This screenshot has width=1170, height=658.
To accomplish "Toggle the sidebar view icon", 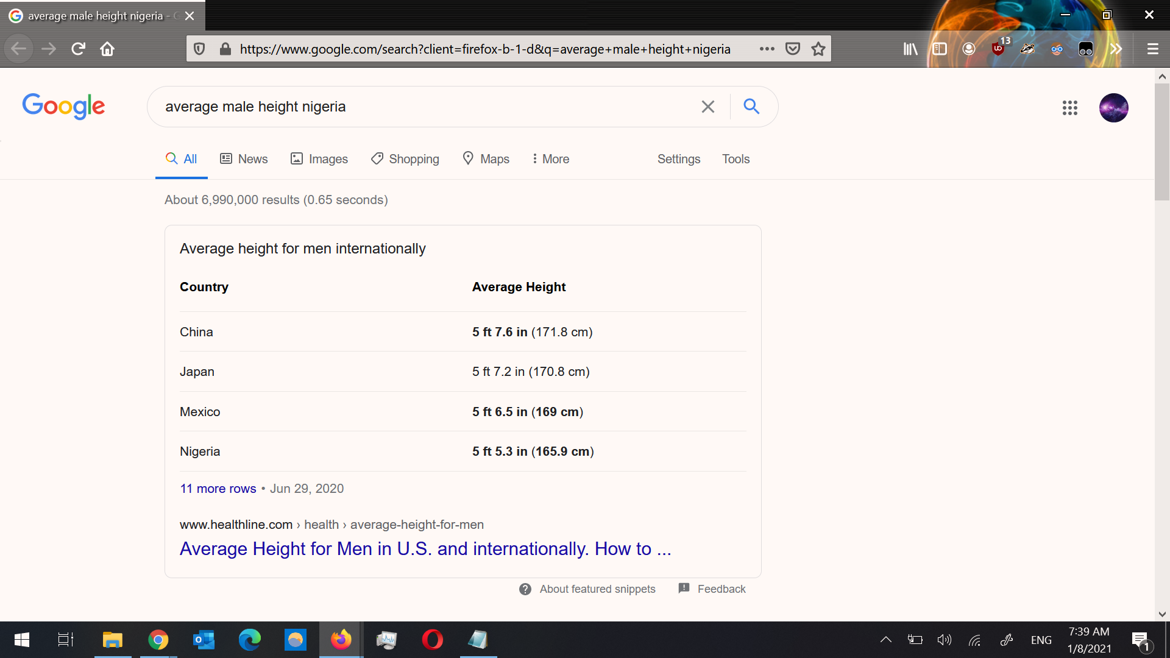I will point(940,49).
